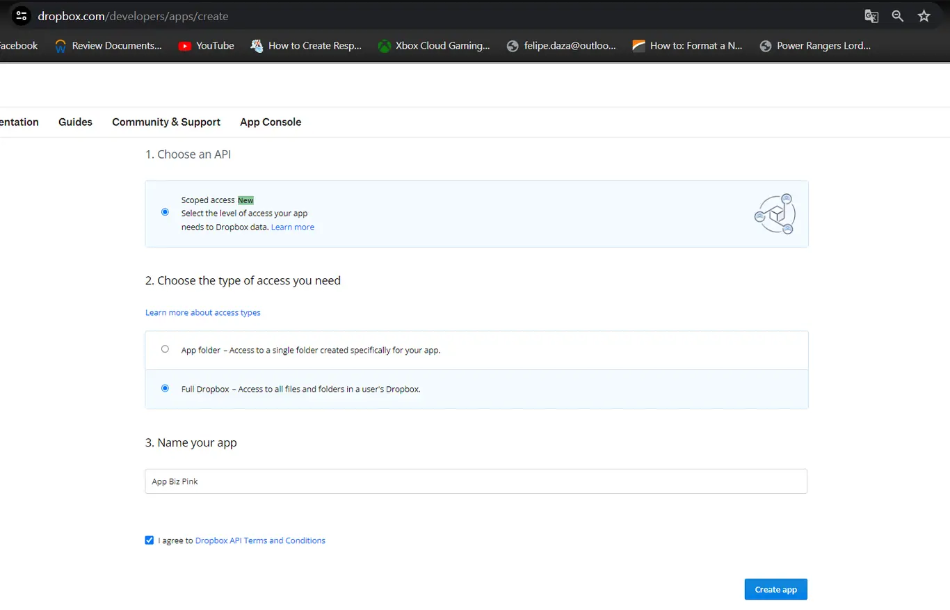Open the Dropbox API Terms and Conditions link
The image size is (950, 610).
tap(260, 540)
